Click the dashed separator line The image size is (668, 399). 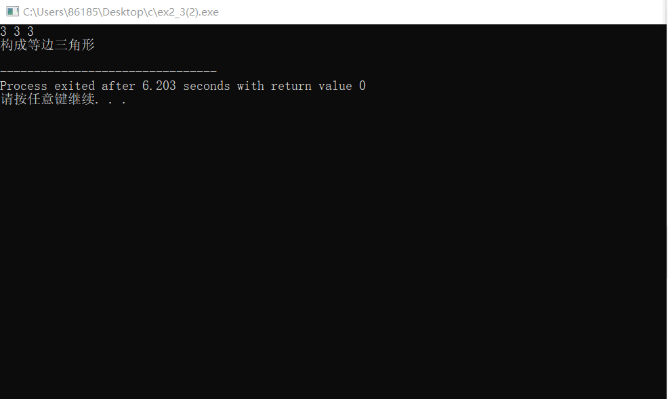(108, 70)
